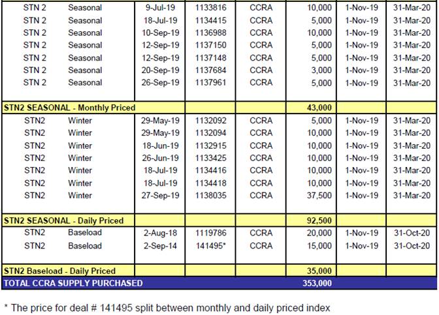Select the 3,000 Seasonal volume cell
The height and width of the screenshot is (315, 439).
pos(321,70)
